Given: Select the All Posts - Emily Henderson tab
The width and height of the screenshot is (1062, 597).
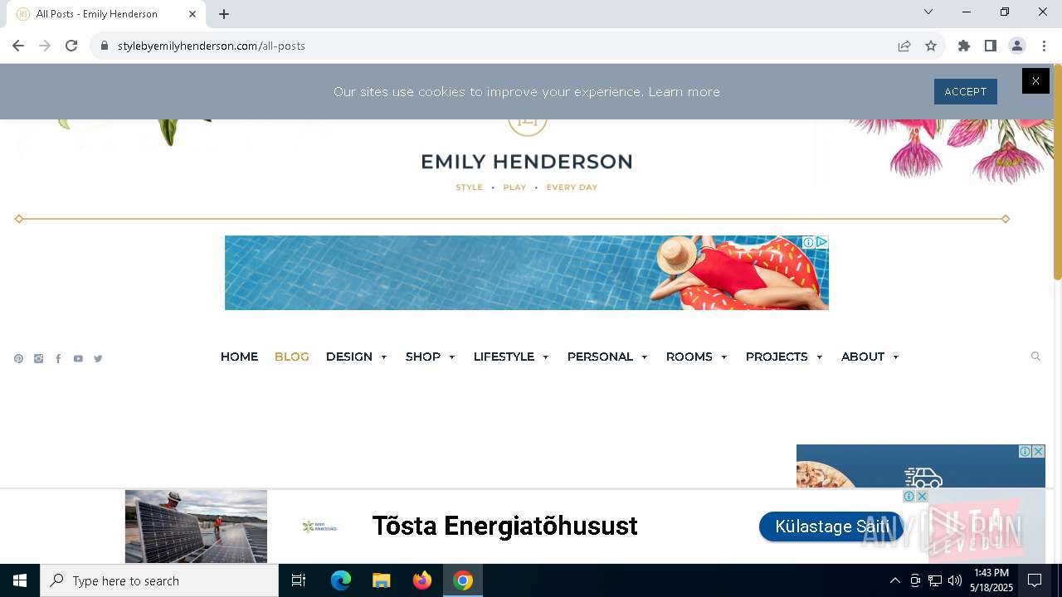Looking at the screenshot, I should click(x=106, y=14).
